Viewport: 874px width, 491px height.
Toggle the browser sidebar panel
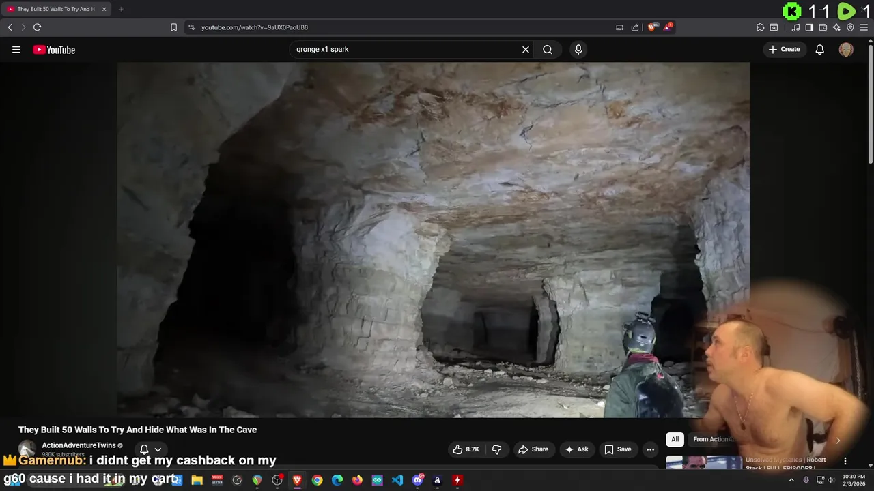pos(809,27)
